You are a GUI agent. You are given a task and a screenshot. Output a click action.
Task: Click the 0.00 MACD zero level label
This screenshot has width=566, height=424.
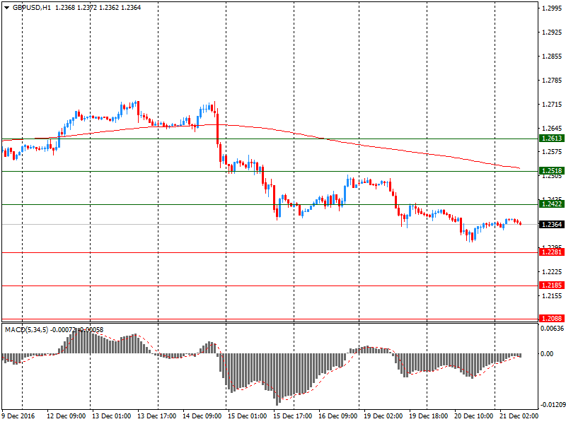547,354
